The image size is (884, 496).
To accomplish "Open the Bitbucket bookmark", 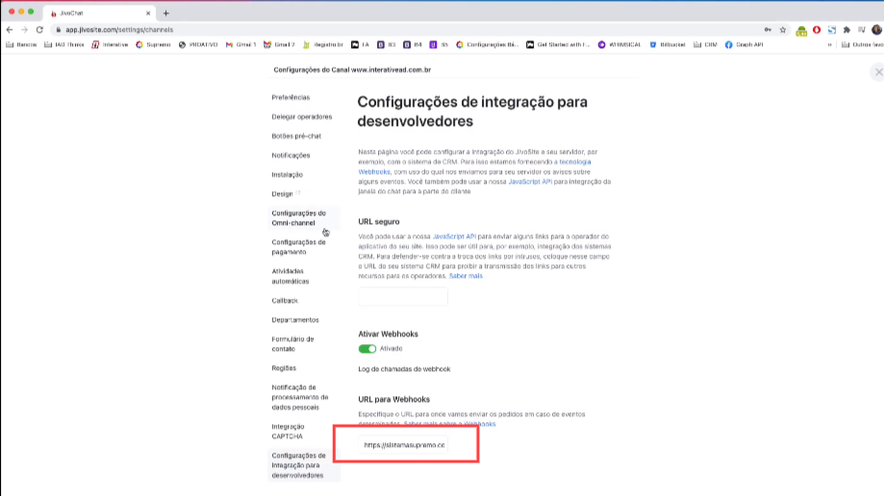I will click(667, 44).
